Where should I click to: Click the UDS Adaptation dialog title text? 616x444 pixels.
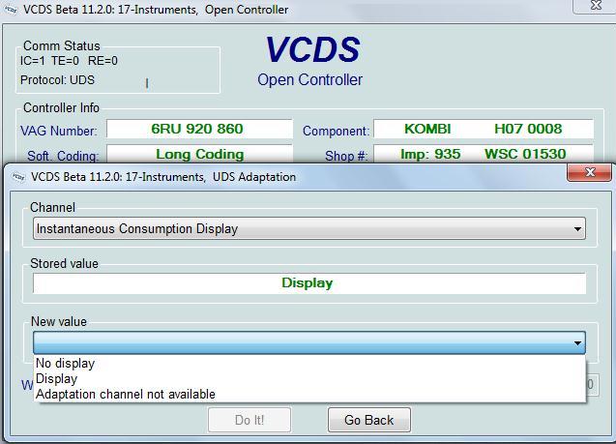click(164, 177)
